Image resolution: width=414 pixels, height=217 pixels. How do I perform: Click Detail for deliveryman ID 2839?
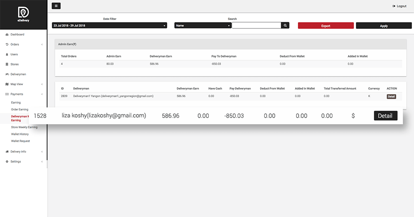pyautogui.click(x=391, y=96)
